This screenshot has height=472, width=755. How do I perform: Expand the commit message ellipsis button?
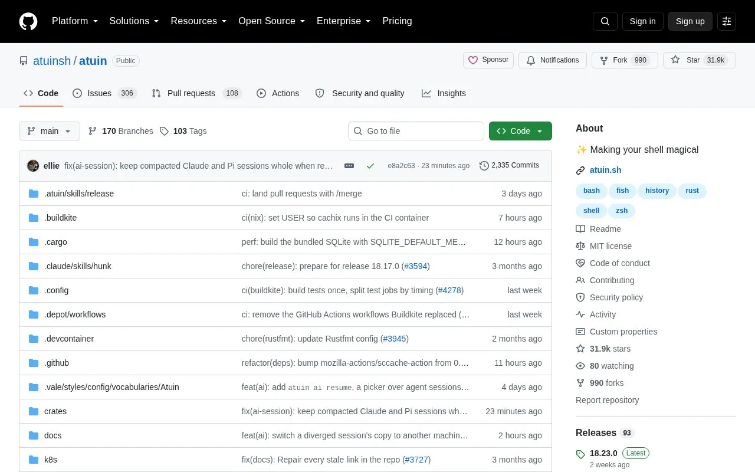click(349, 166)
